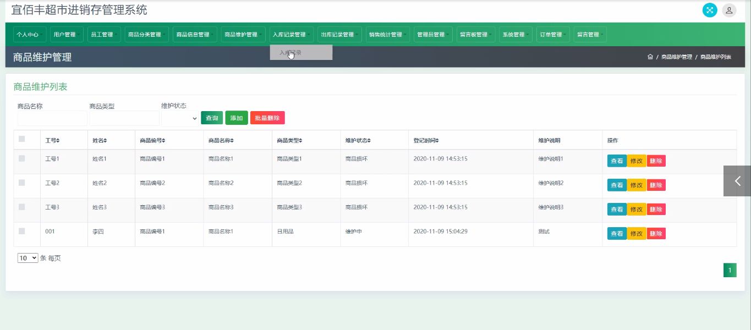The width and height of the screenshot is (751, 330).
Task: Expand the 个人中心 menu
Action: (30, 35)
